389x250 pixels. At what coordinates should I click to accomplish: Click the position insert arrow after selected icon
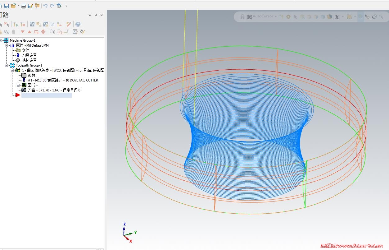tap(36, 32)
